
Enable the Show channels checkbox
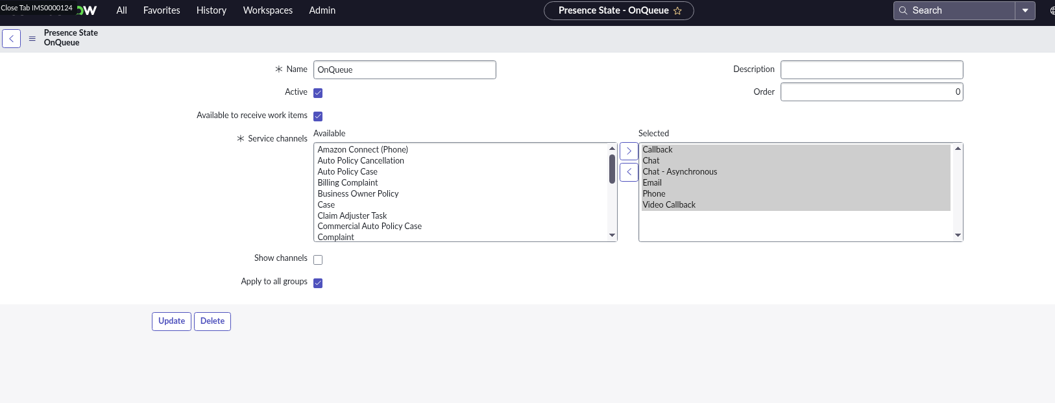point(318,260)
